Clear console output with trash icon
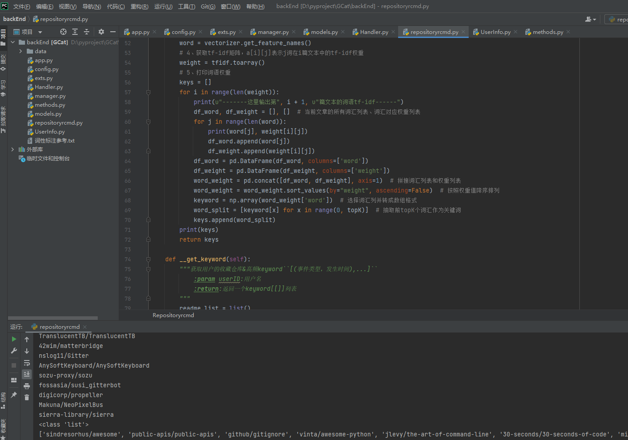This screenshot has width=628, height=440. (x=27, y=397)
